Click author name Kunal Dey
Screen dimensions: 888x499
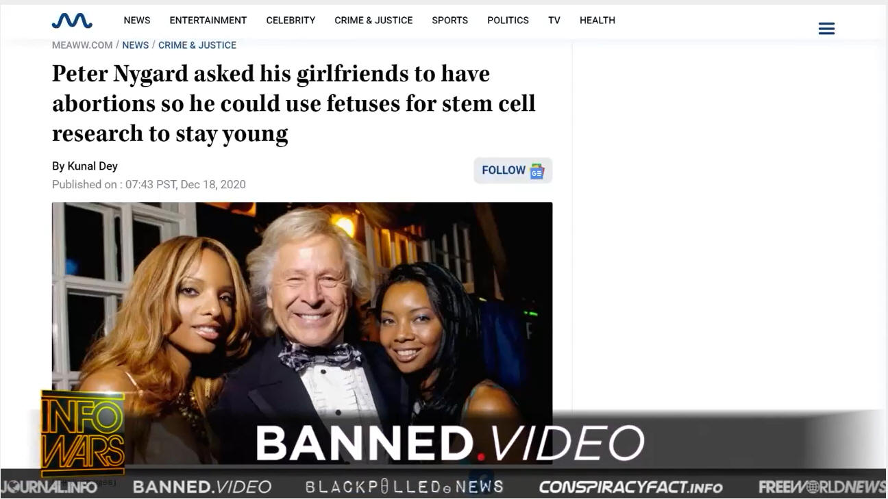pos(92,166)
